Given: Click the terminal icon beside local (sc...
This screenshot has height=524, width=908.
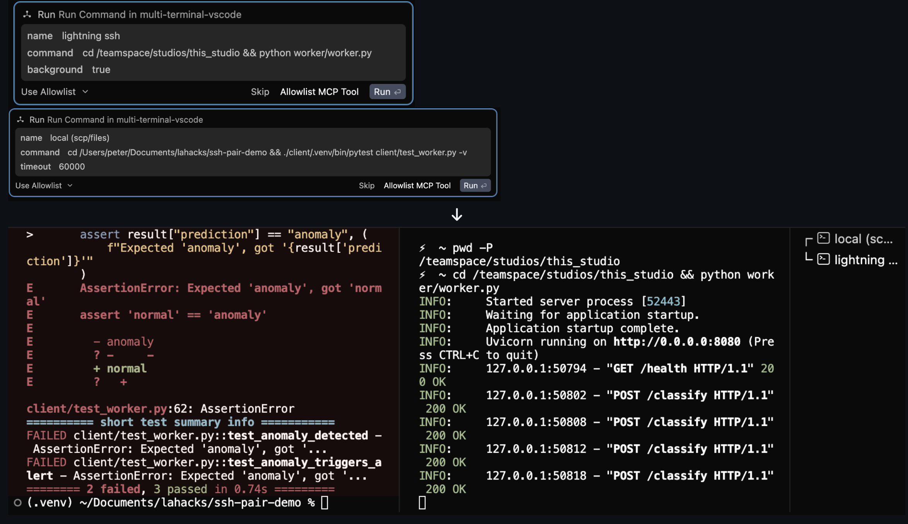Looking at the screenshot, I should coord(823,238).
